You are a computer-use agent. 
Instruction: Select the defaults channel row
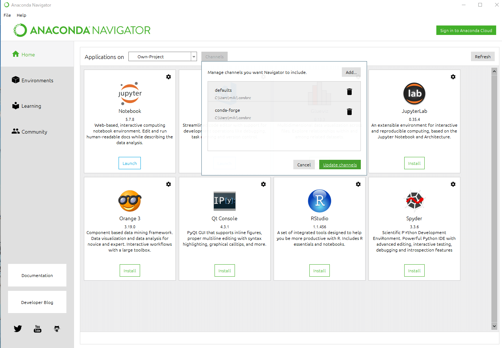coord(284,91)
